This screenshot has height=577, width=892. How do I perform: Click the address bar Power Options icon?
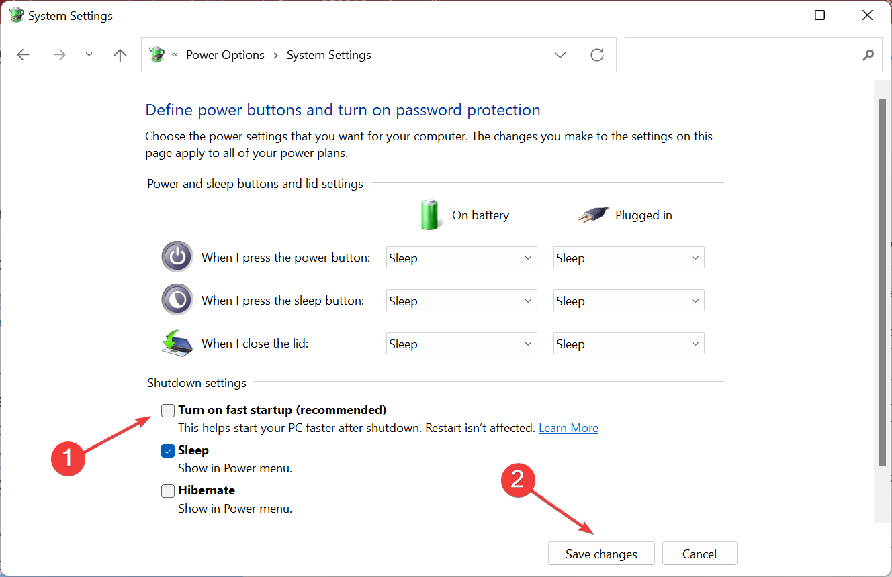pos(157,54)
